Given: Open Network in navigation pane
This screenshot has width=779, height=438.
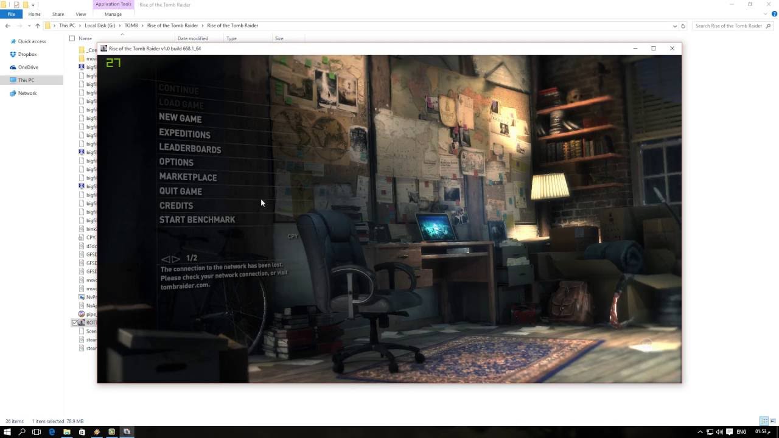Looking at the screenshot, I should pyautogui.click(x=27, y=93).
